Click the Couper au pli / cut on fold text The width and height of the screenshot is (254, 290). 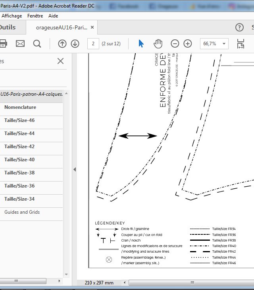(142, 235)
